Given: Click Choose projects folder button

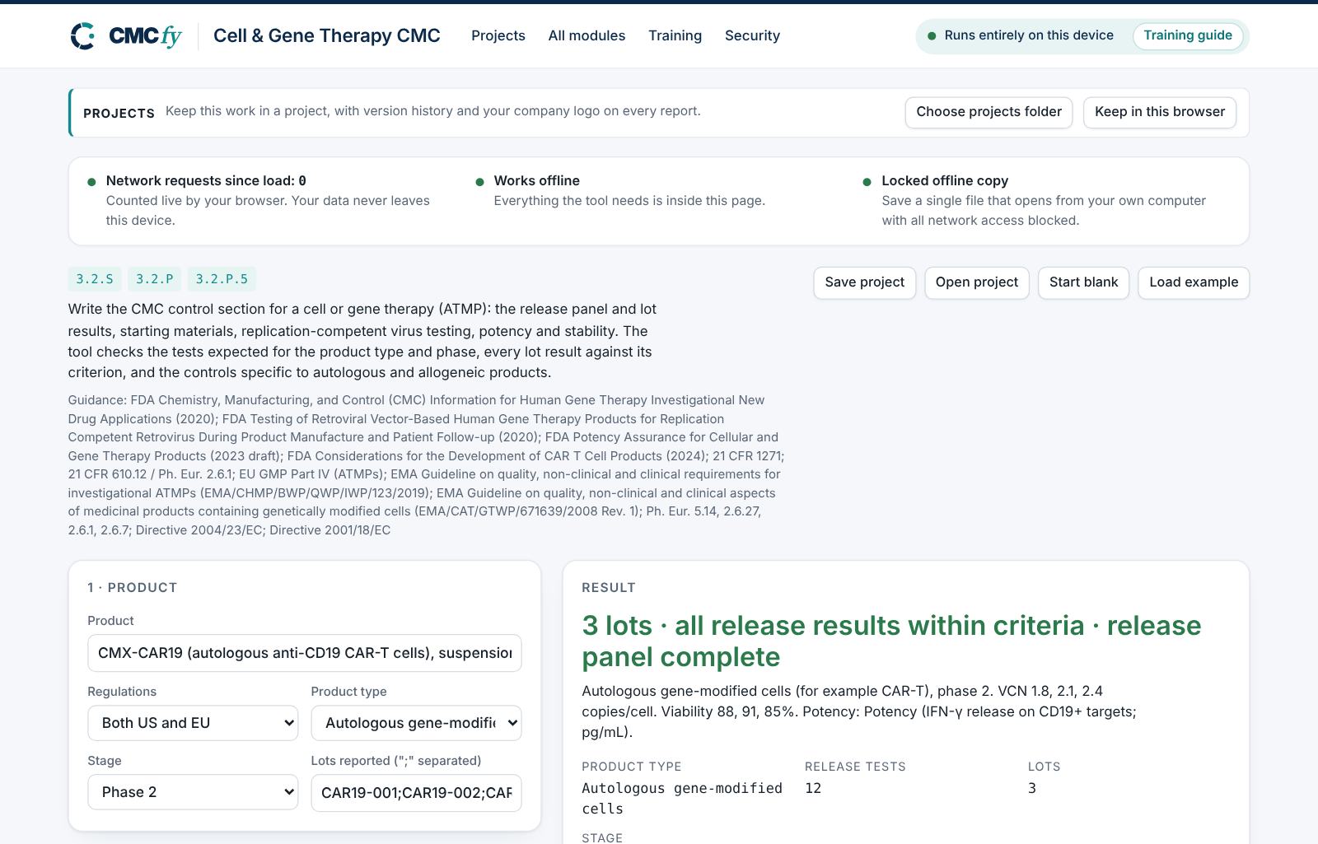Looking at the screenshot, I should click(x=988, y=112).
